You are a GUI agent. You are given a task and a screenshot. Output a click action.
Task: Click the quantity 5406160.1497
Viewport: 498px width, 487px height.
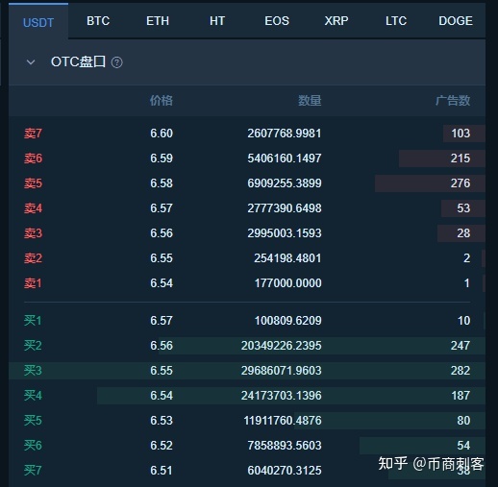click(x=285, y=158)
